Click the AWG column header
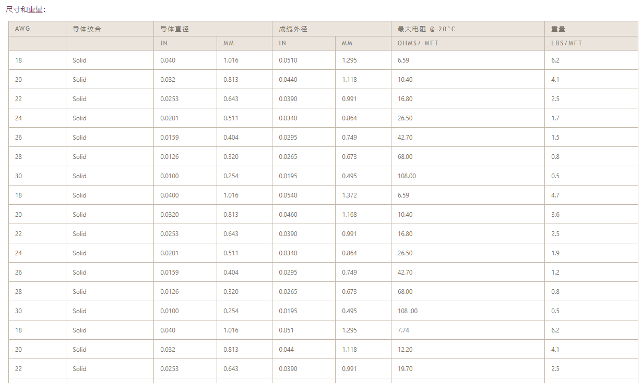642x383 pixels. tap(23, 29)
